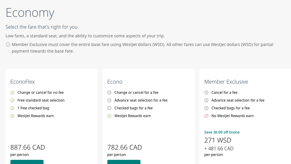Click info icon beside Member Exclusive notice

coord(8,45)
